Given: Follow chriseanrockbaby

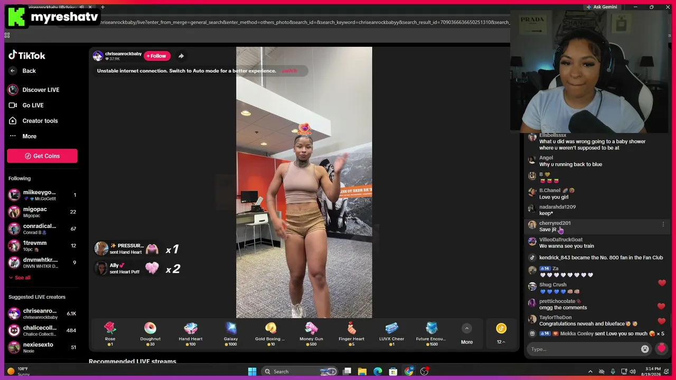Looking at the screenshot, I should tap(156, 56).
